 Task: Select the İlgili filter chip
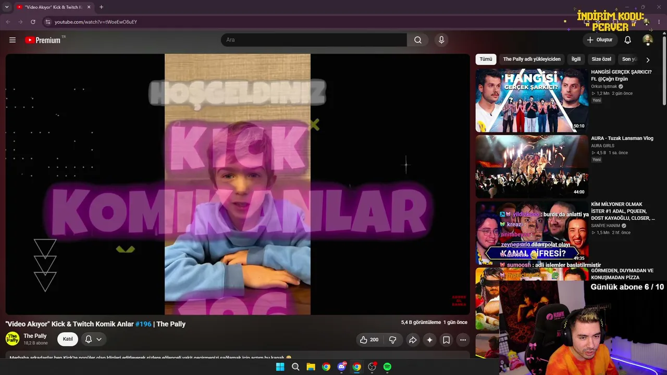pyautogui.click(x=576, y=59)
